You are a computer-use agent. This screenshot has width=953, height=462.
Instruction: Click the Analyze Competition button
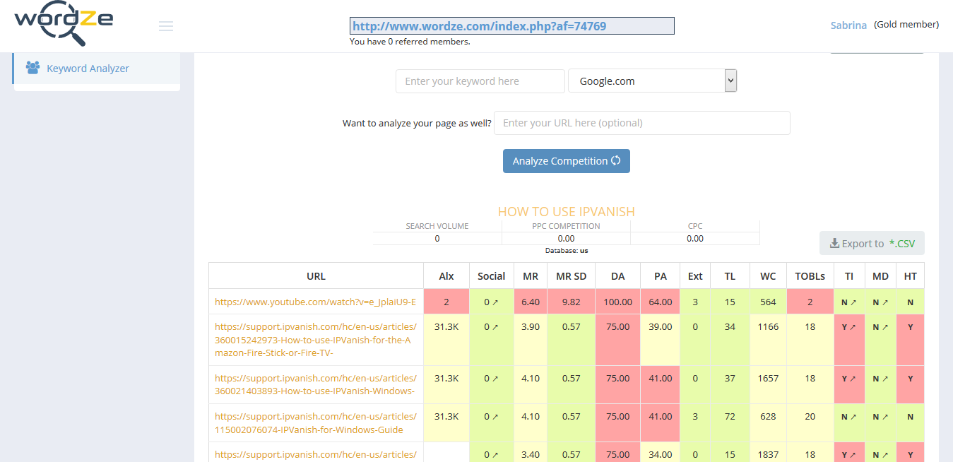tap(567, 161)
